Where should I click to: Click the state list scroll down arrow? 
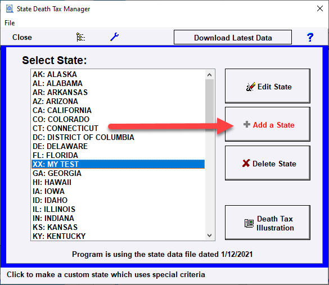tap(209, 236)
